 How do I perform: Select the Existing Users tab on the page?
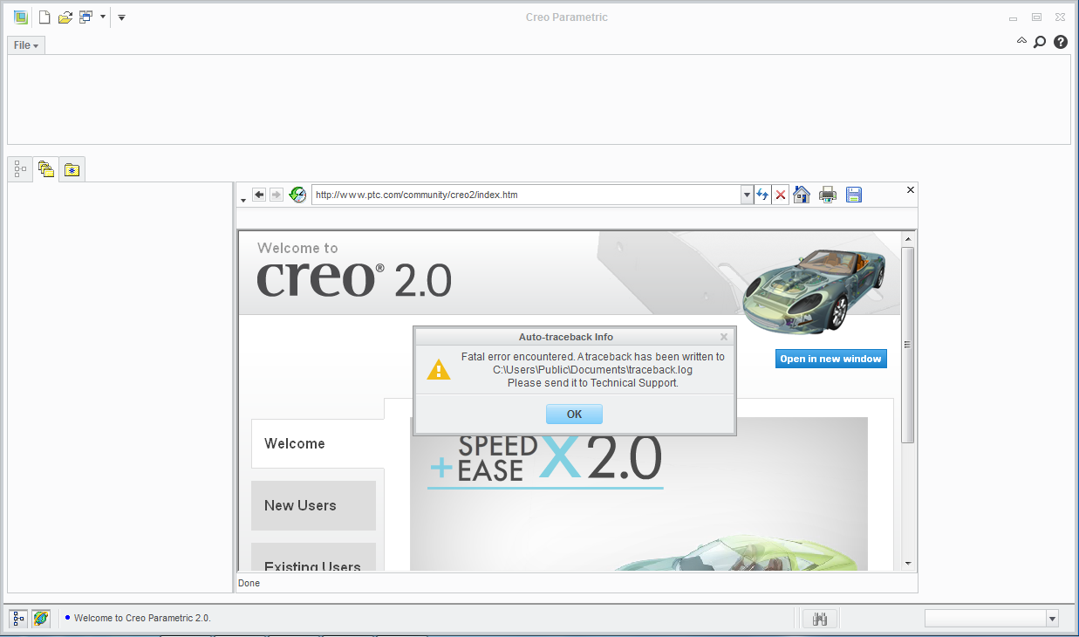pyautogui.click(x=313, y=557)
